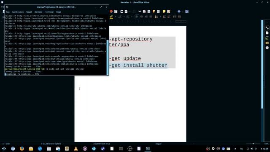This screenshot has height=152, width=270.
Task: Open the numbering style dropdown
Action: (132, 17)
